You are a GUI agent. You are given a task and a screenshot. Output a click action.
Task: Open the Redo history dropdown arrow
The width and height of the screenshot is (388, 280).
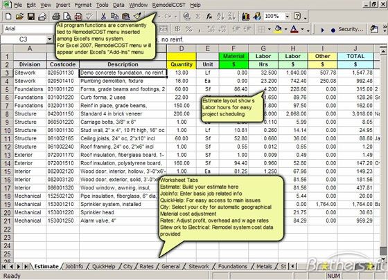pyautogui.click(x=175, y=17)
